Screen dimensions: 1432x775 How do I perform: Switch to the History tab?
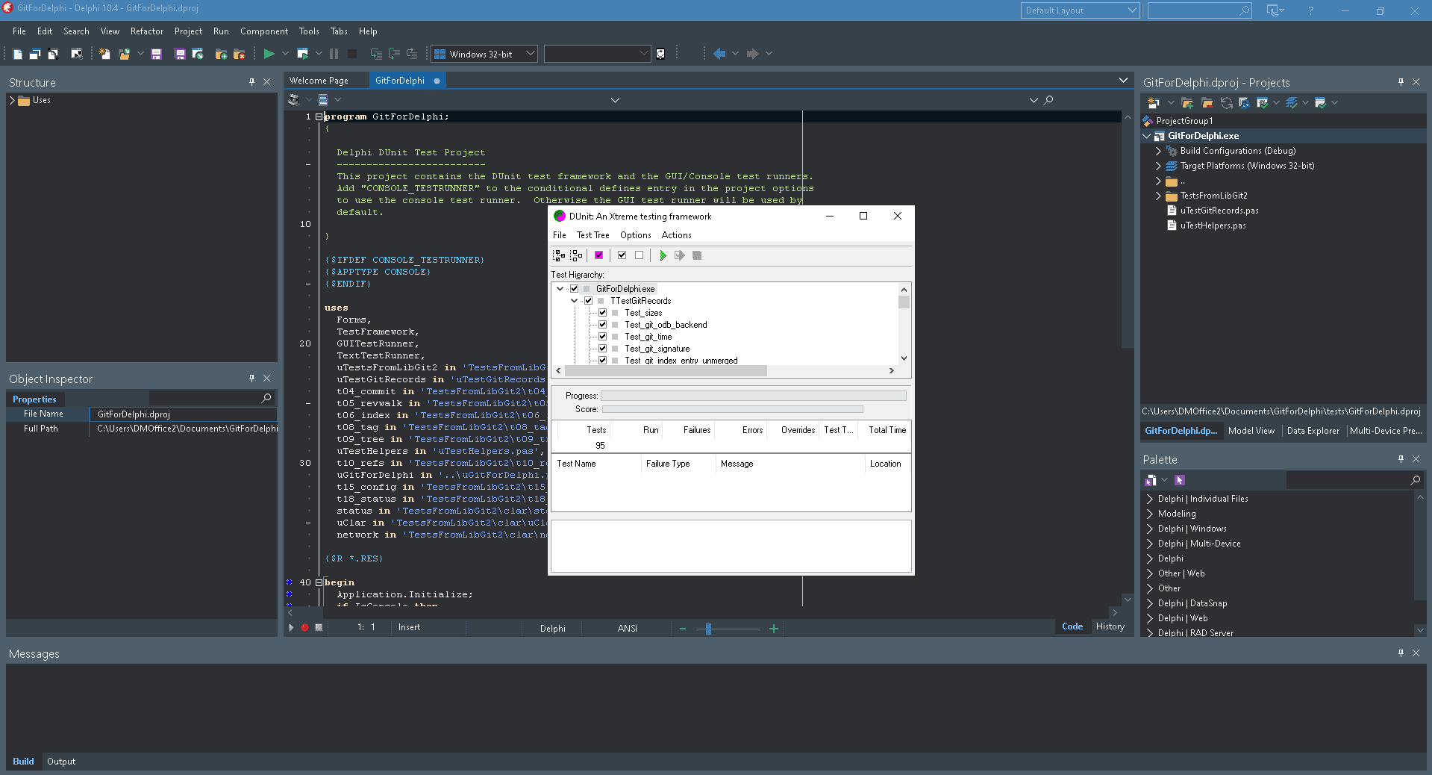click(1110, 626)
